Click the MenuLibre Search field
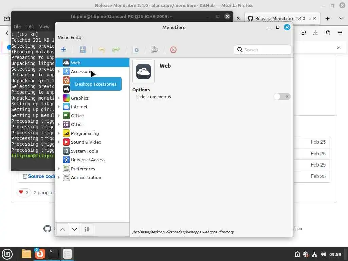 point(263,50)
